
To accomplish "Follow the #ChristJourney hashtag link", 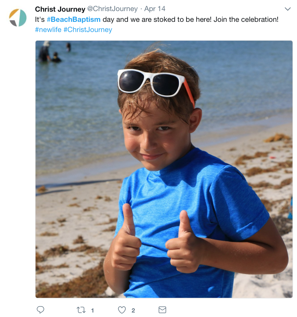I will pyautogui.click(x=88, y=30).
